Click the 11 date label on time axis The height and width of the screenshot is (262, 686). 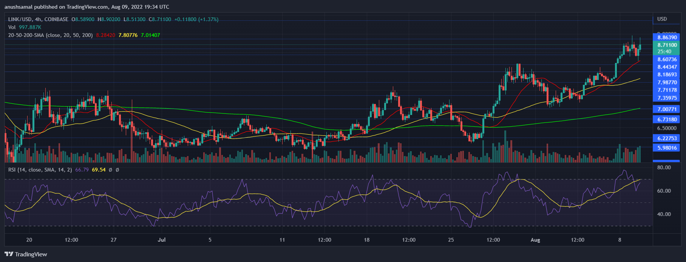pos(282,240)
